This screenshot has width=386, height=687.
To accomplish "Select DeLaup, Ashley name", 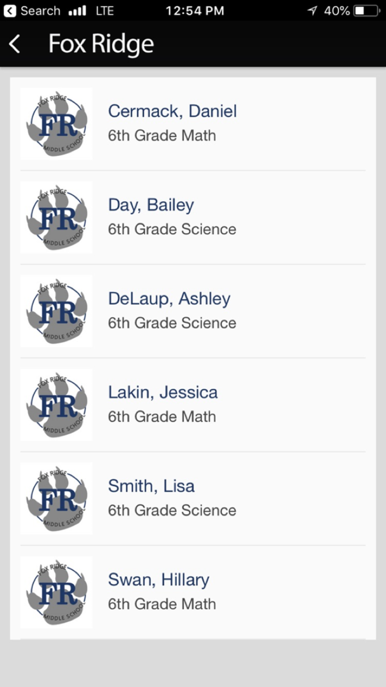I will click(169, 299).
